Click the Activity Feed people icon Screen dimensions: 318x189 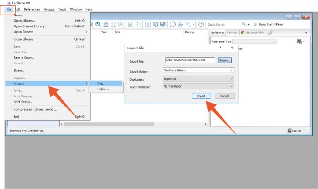(189, 24)
